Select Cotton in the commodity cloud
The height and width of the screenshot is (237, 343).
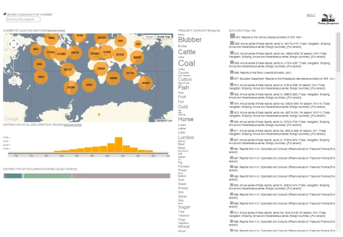pos(185,80)
